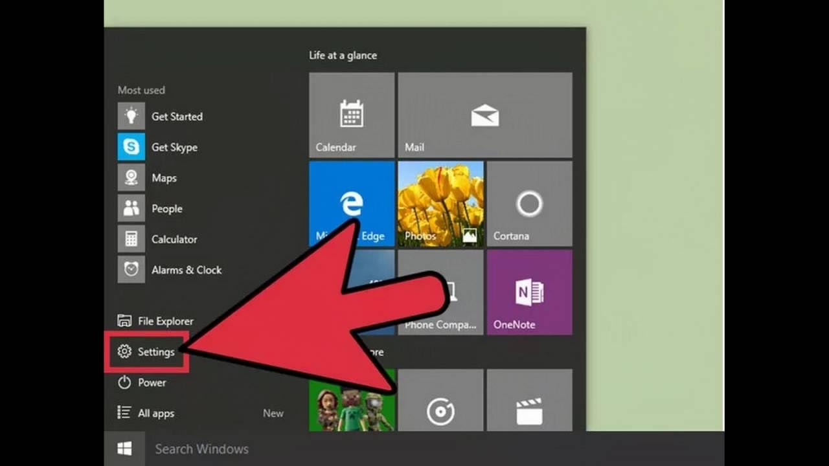The image size is (829, 466).
Task: Click the New label beside All apps
Action: (x=273, y=413)
